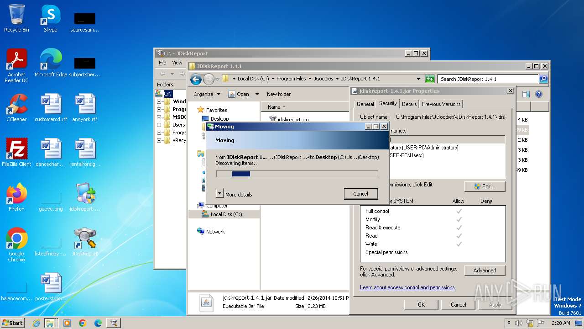584x329 pixels.
Task: Open the Skype desktop shortcut
Action: click(x=50, y=18)
